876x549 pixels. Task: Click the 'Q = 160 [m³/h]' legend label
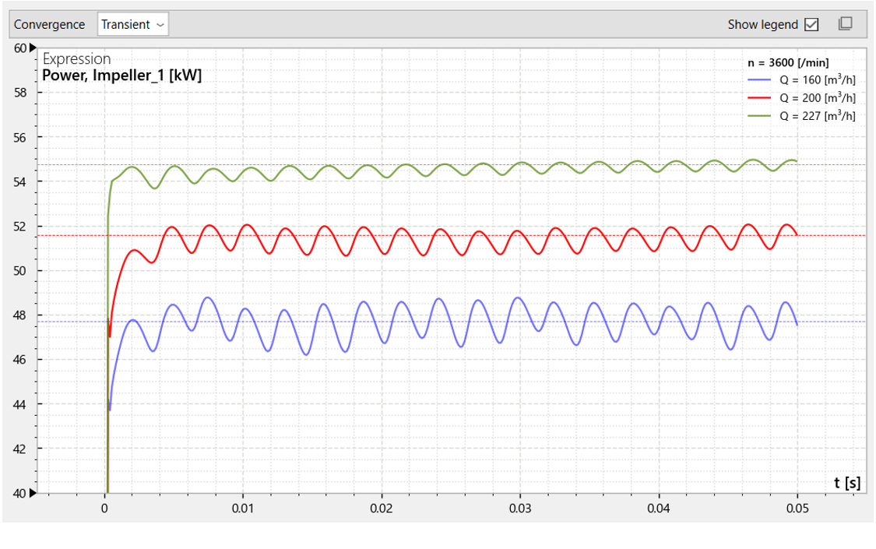(818, 80)
